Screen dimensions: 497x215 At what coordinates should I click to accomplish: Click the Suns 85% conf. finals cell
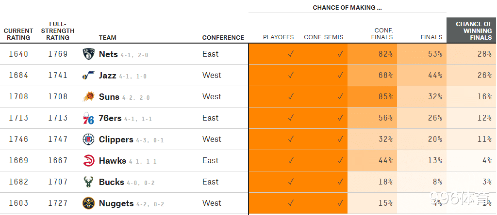click(372, 97)
